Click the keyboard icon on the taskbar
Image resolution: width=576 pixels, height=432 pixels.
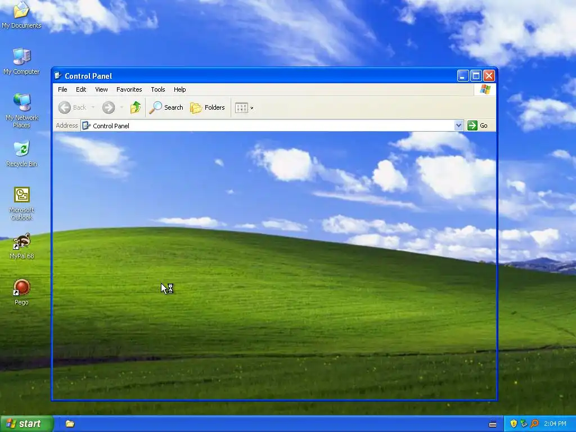pyautogui.click(x=493, y=424)
